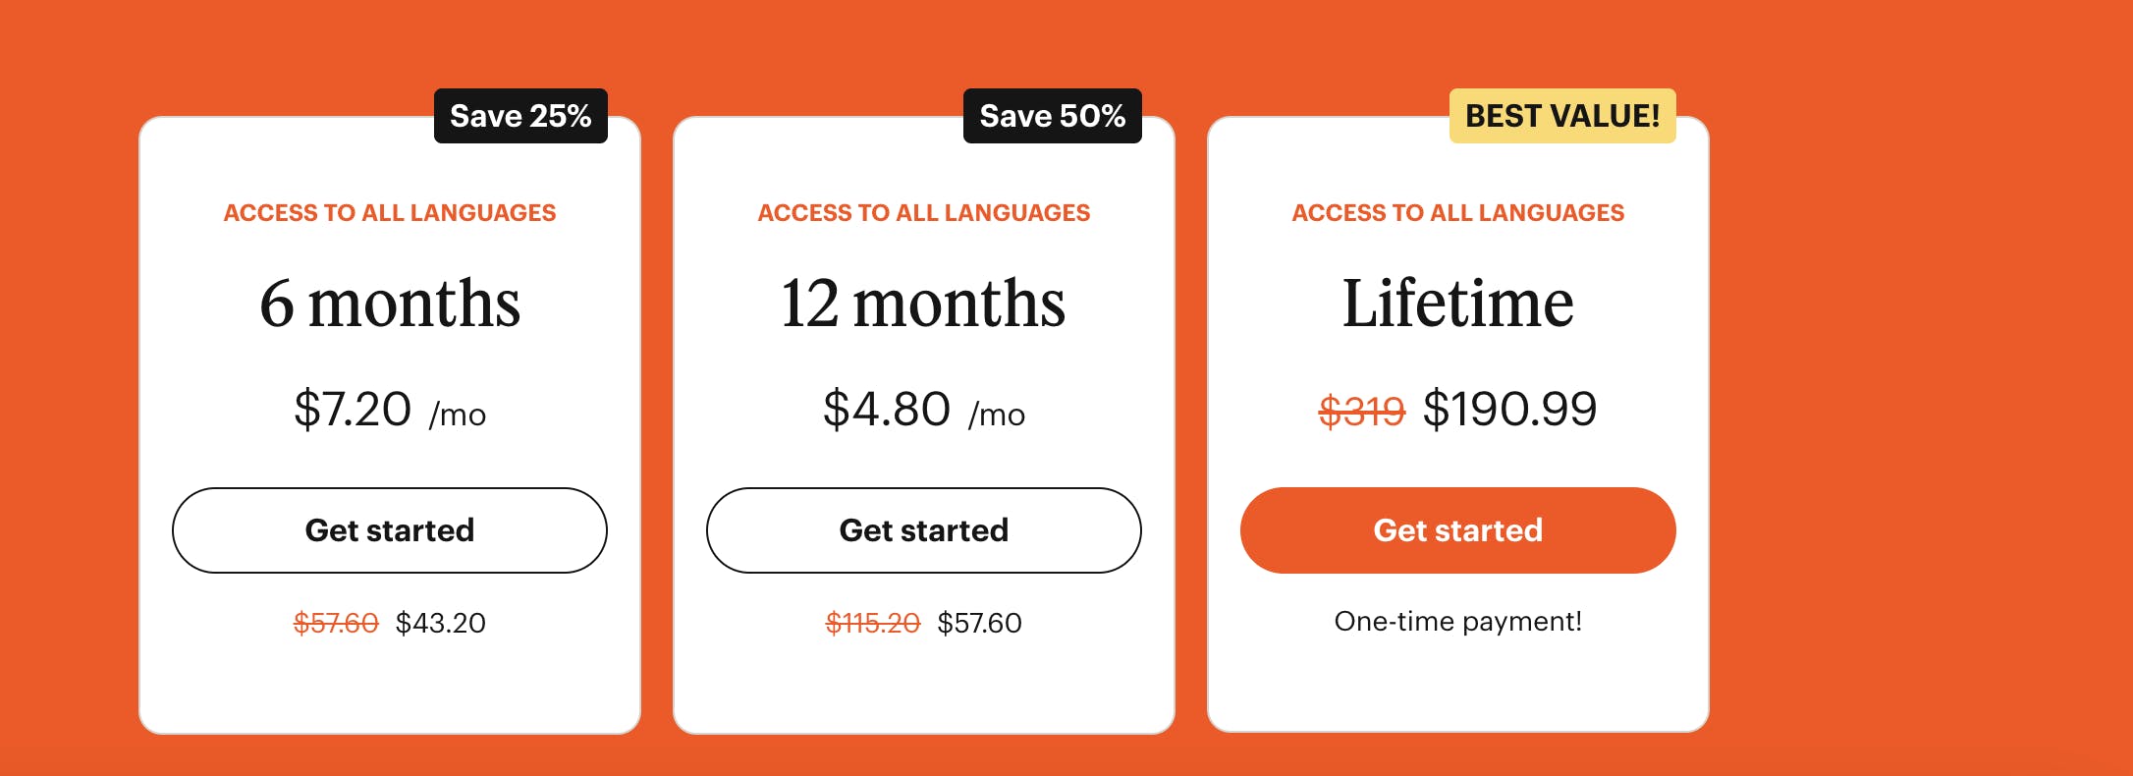The width and height of the screenshot is (2133, 776).
Task: Click the $43.20 total price
Action: pyautogui.click(x=440, y=623)
